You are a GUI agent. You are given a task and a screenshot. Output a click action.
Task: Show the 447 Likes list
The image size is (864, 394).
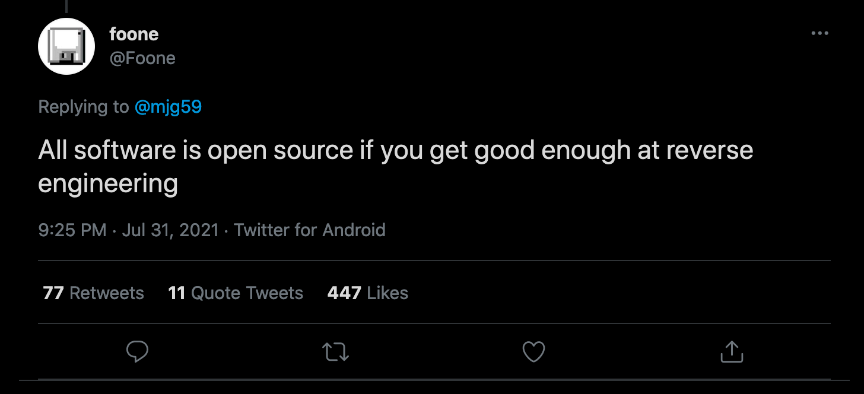pos(367,293)
